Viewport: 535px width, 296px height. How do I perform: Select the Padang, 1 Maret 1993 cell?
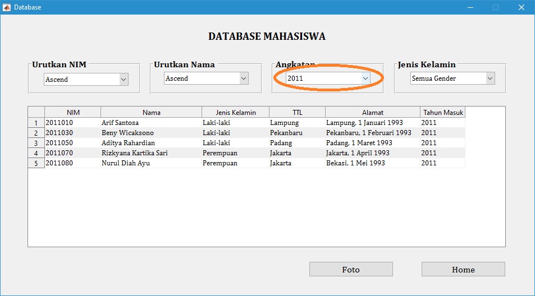(372, 143)
